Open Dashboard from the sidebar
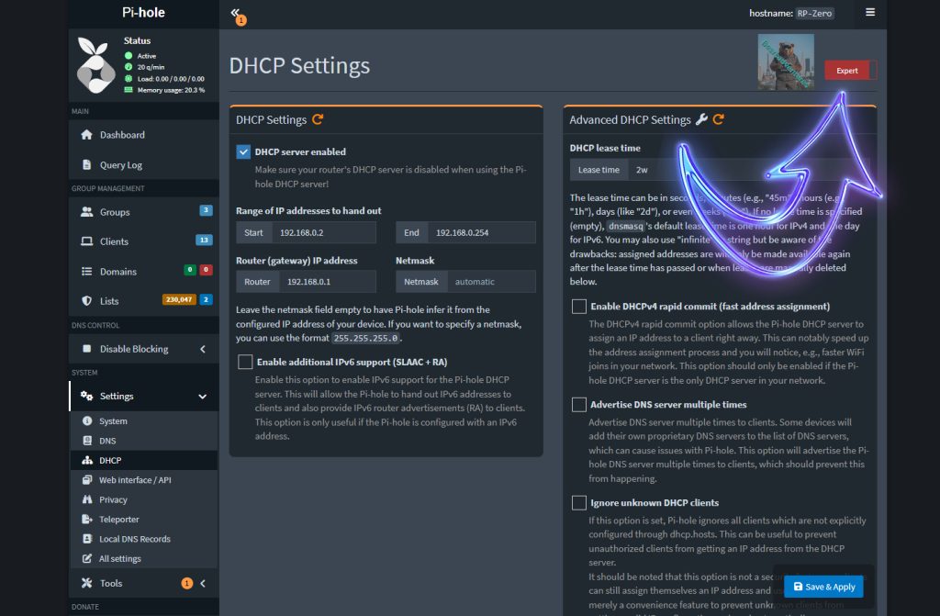This screenshot has width=940, height=616. [x=144, y=135]
